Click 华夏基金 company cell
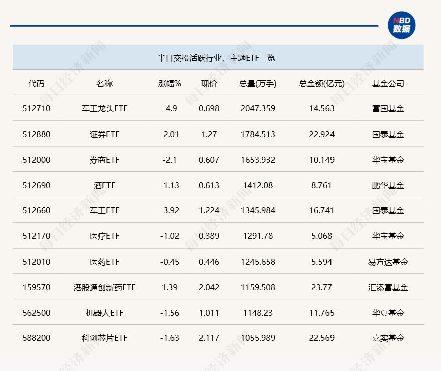 388,313
